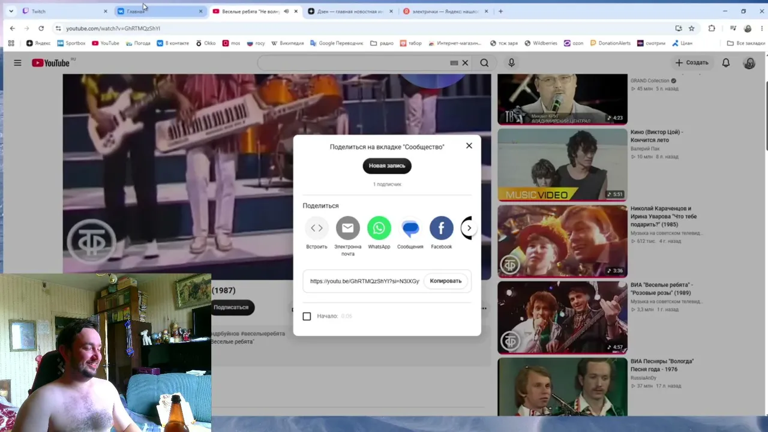Open the Погода bookmark
Image resolution: width=768 pixels, height=432 pixels.
[x=138, y=43]
